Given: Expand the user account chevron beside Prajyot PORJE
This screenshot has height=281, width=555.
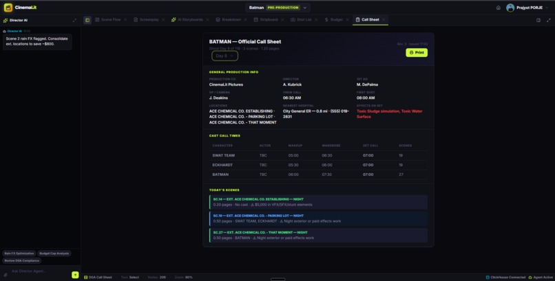Looking at the screenshot, I should pyautogui.click(x=548, y=8).
